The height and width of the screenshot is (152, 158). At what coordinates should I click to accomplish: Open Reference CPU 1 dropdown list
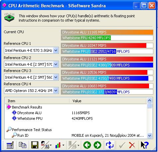click(x=56, y=50)
